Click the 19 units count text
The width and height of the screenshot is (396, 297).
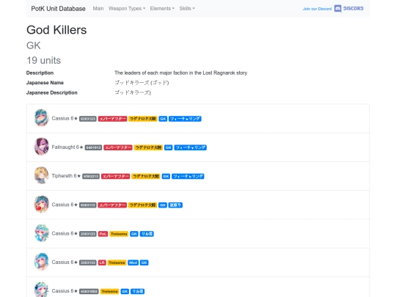pos(44,60)
